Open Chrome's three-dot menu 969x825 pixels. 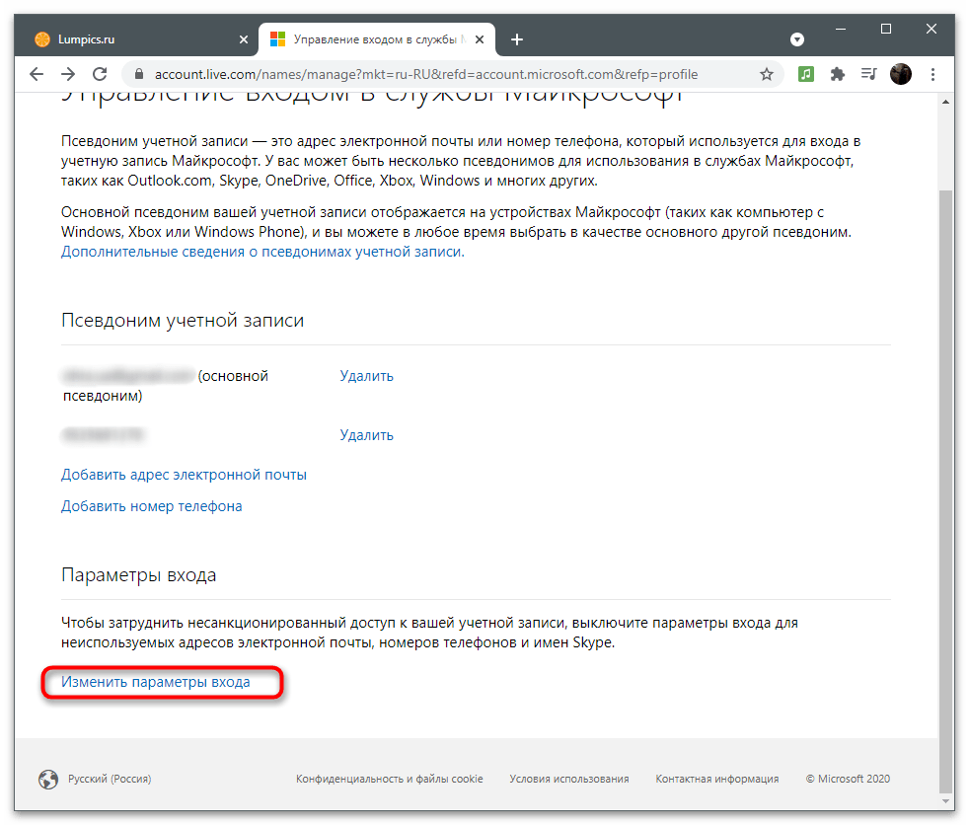click(932, 74)
